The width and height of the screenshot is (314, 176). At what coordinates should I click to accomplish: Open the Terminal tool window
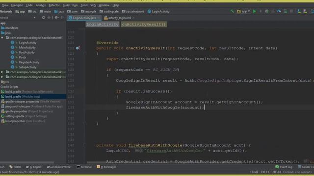pyautogui.click(x=84, y=167)
